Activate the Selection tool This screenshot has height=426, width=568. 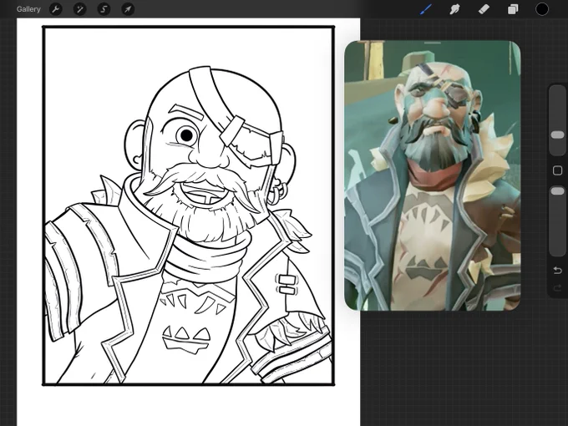tap(104, 9)
